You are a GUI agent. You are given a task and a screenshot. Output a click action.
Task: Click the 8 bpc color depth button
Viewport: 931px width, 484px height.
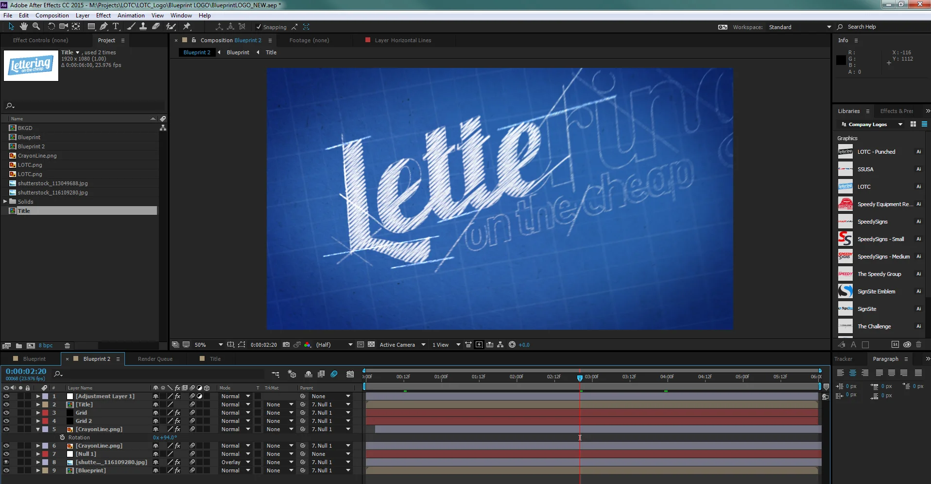[46, 346]
